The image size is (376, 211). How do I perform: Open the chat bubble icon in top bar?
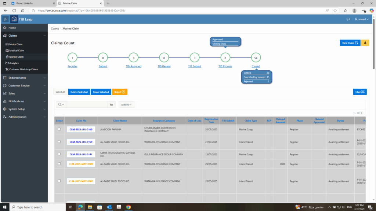pos(348,19)
